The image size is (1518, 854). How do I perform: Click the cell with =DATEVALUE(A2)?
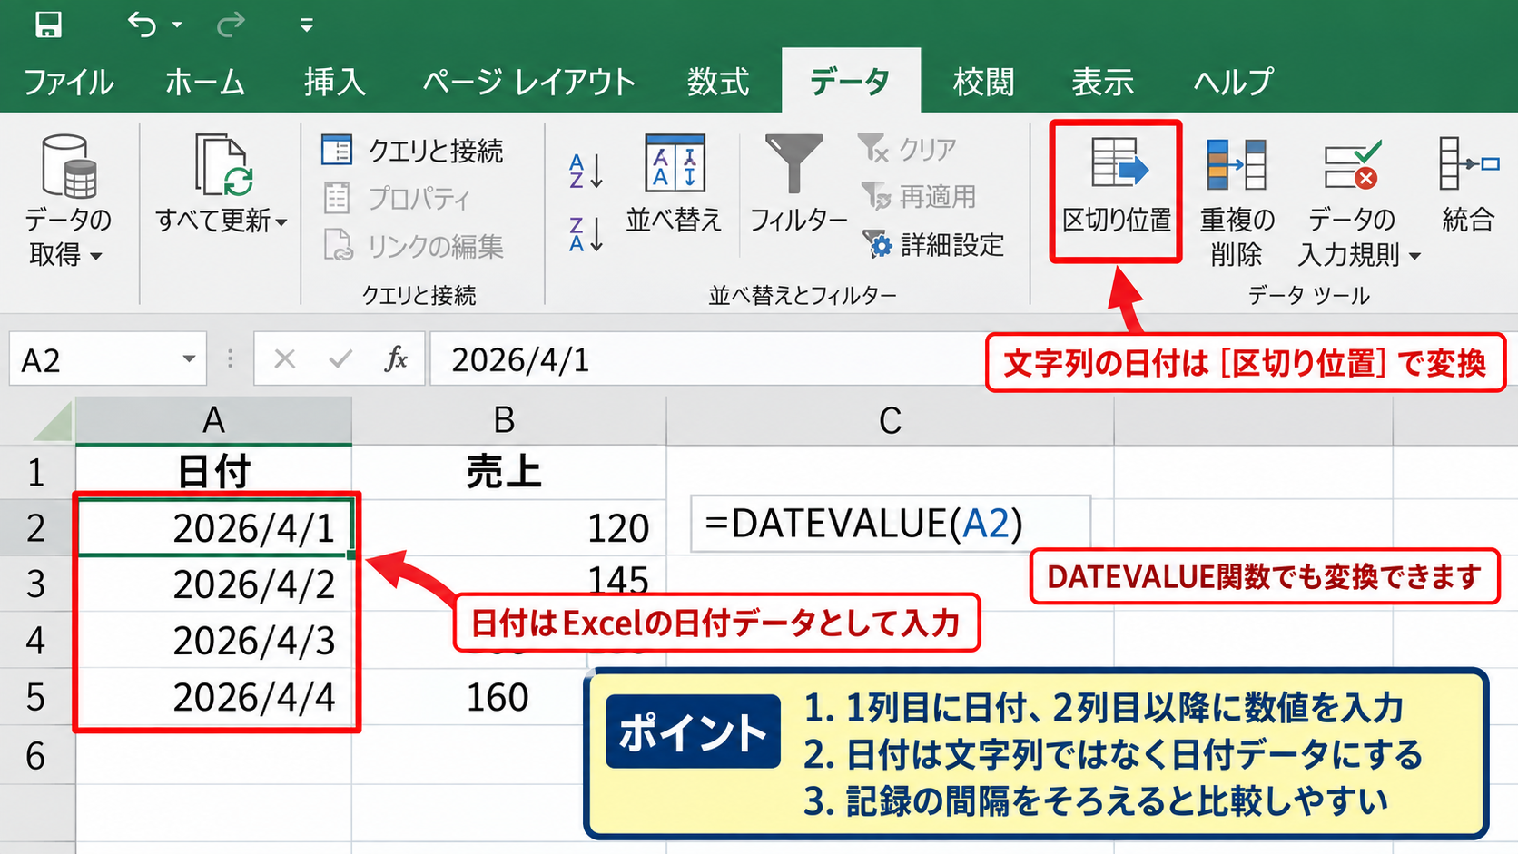tap(891, 524)
